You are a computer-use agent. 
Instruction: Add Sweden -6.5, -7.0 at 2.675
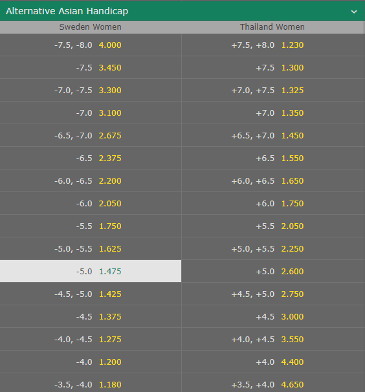[x=91, y=135]
